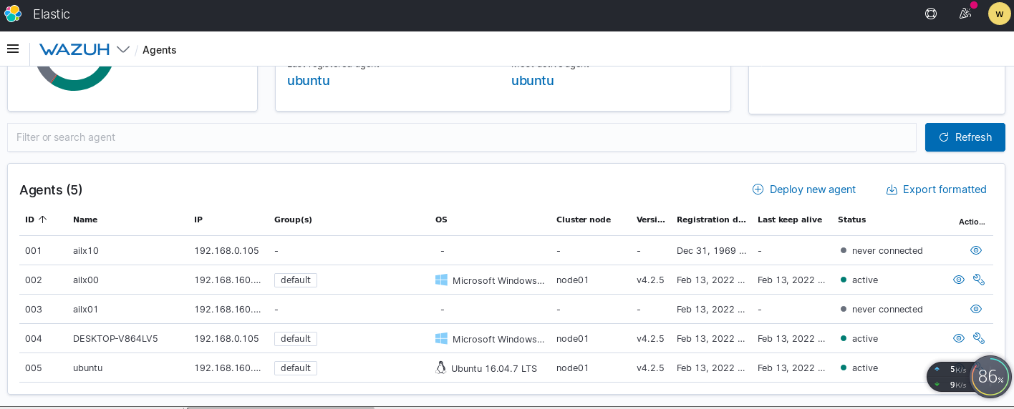1014x409 pixels.
Task: Sort by the Name column header
Action: [85, 220]
